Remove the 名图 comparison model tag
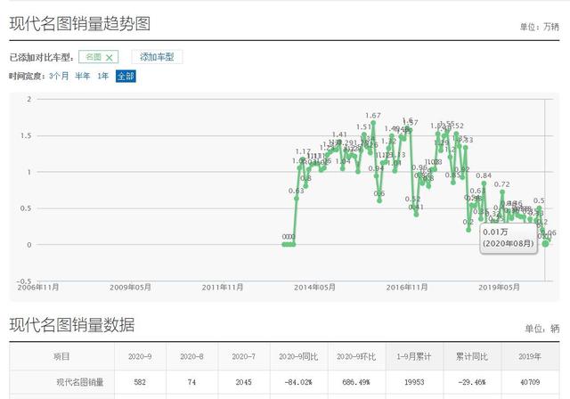Screen dimensions: 570x399 coord(109,57)
